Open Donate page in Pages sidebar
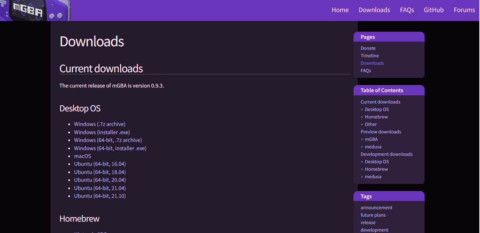The image size is (480, 233). pyautogui.click(x=368, y=48)
